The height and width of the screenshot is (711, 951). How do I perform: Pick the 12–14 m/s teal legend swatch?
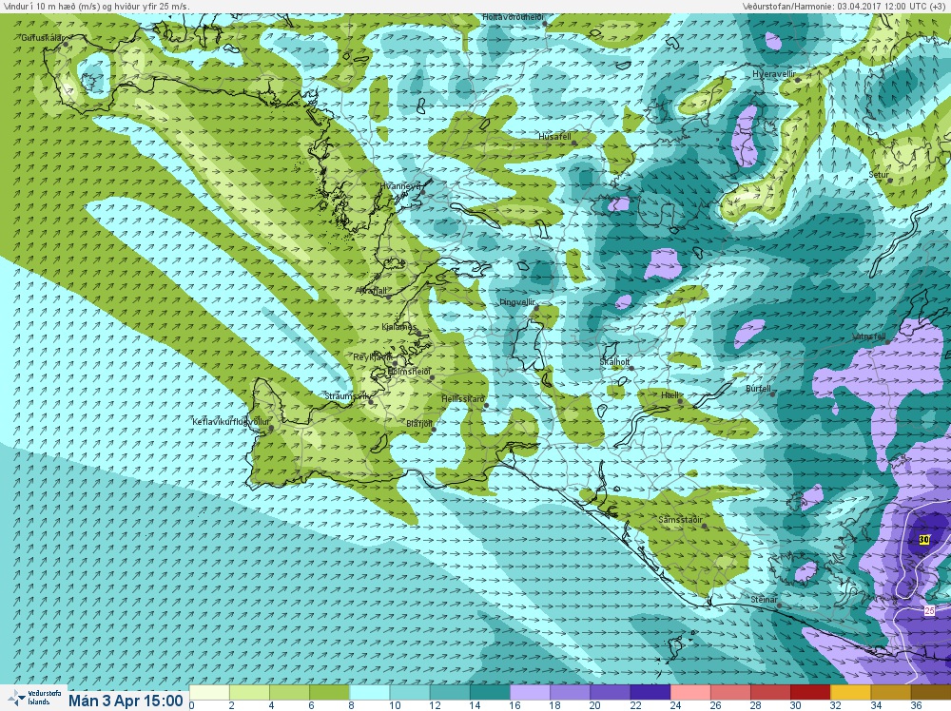[x=450, y=692]
